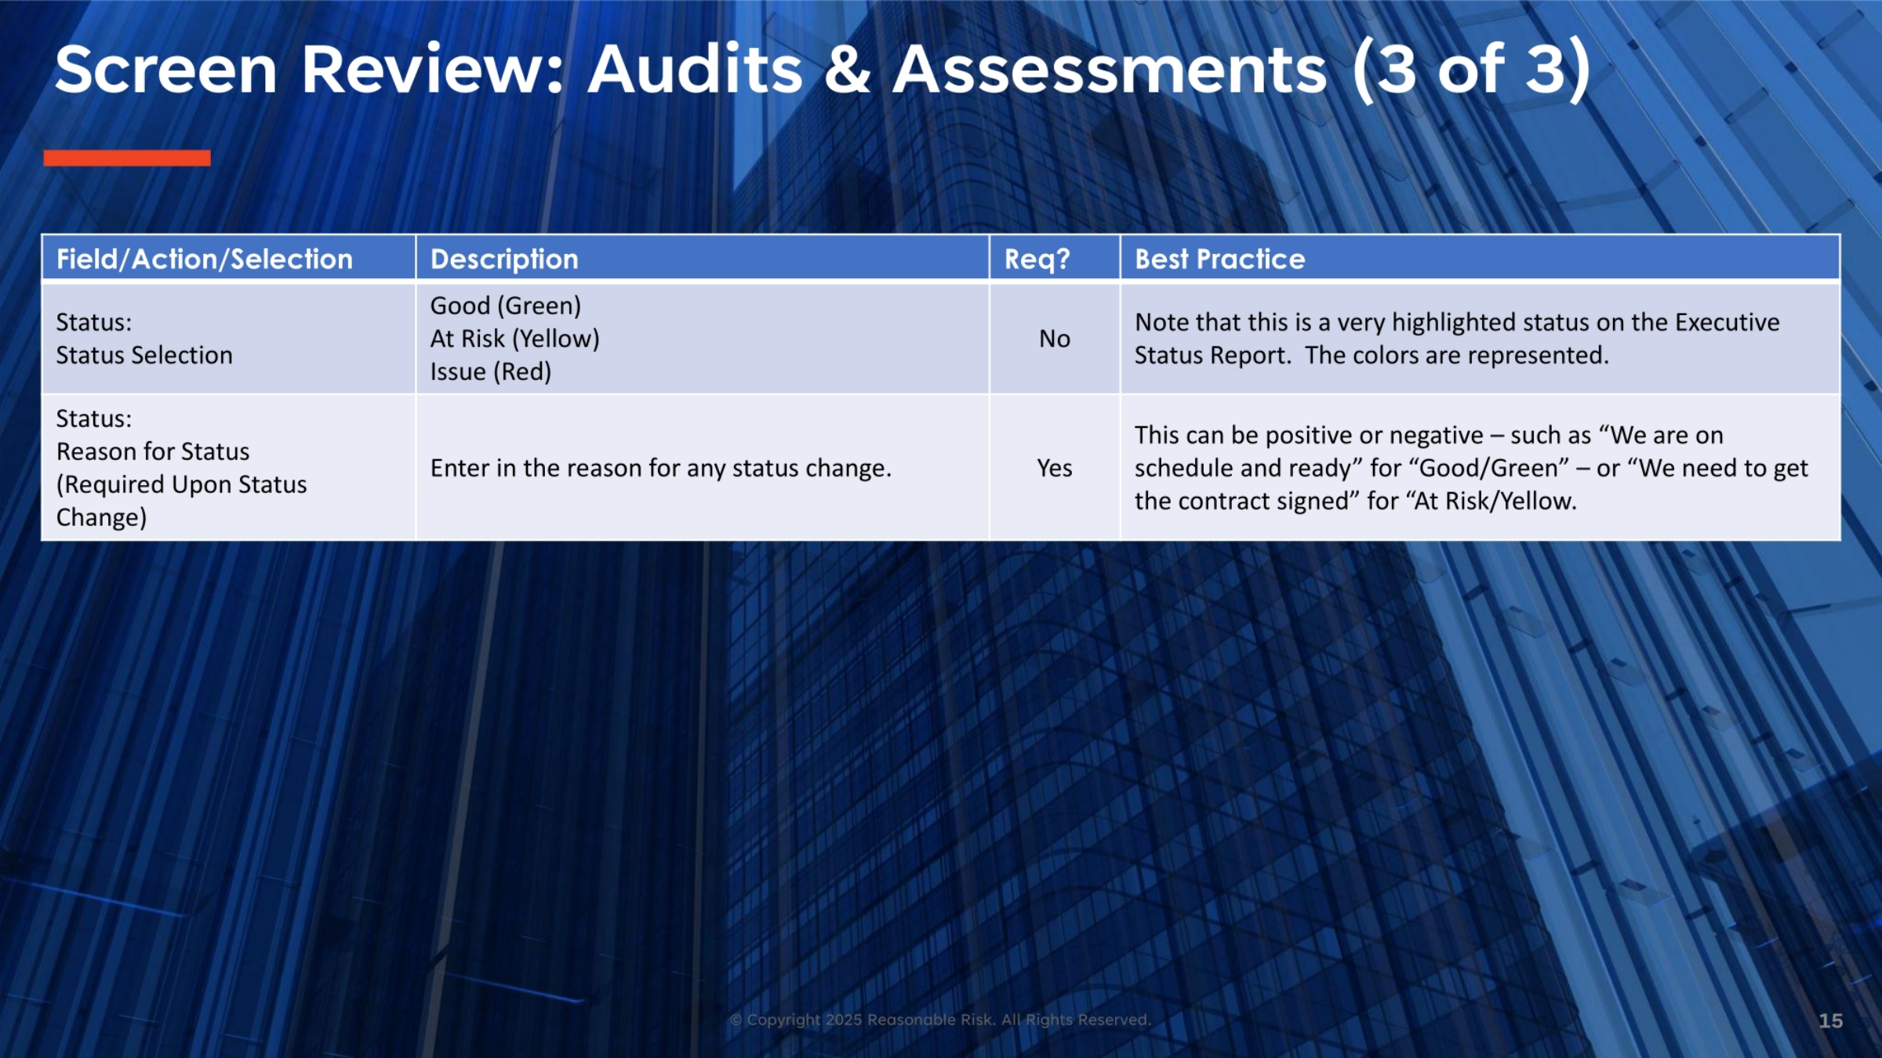Click the 'Best Practice' column header
The height and width of the screenshot is (1058, 1882).
pos(1480,258)
